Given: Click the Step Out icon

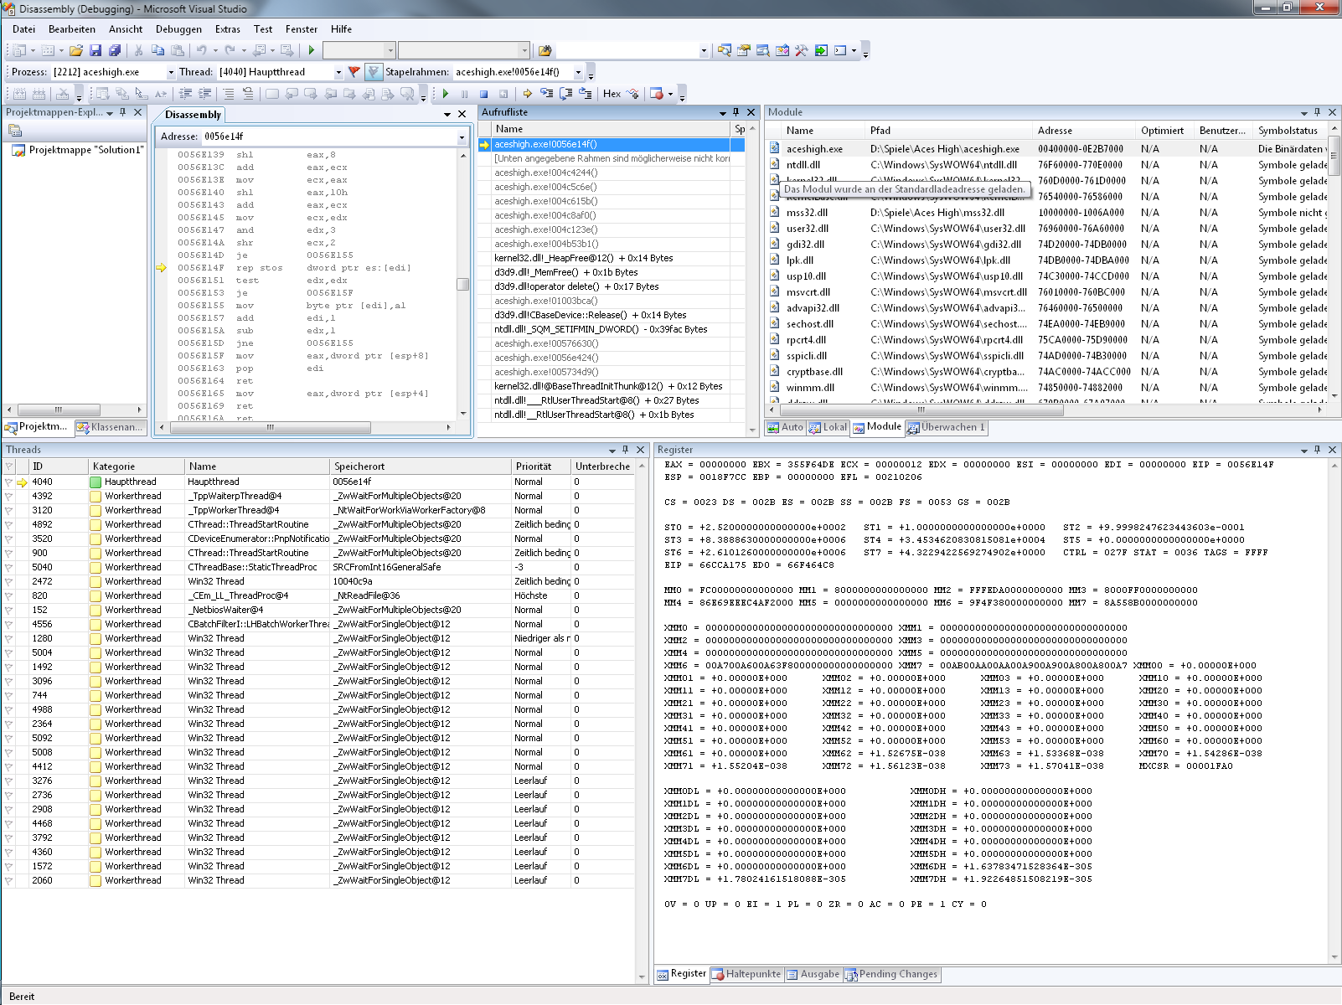Looking at the screenshot, I should point(586,94).
